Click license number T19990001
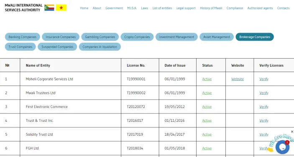The image size is (294, 157). [136, 79]
